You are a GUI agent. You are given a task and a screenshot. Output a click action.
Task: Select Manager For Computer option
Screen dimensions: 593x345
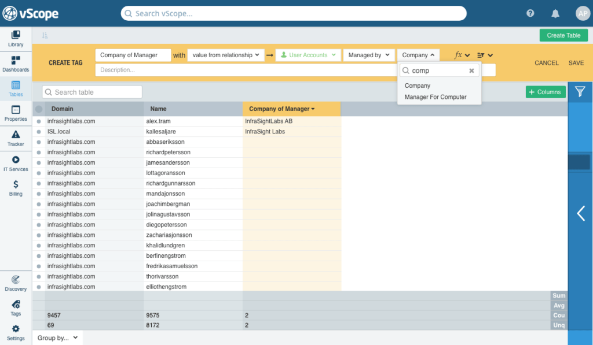point(435,97)
